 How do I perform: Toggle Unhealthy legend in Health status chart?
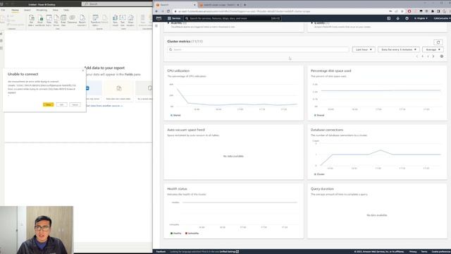pyautogui.click(x=192, y=234)
